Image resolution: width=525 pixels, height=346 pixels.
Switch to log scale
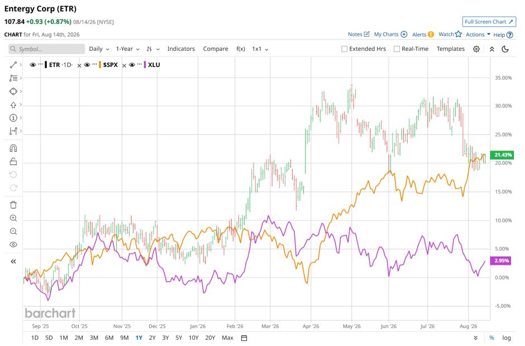[506, 338]
